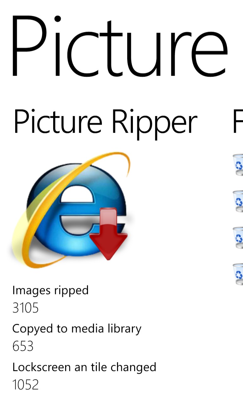Tap the second recycle bin icon
Screen dimensions: 243x405
[238, 201]
